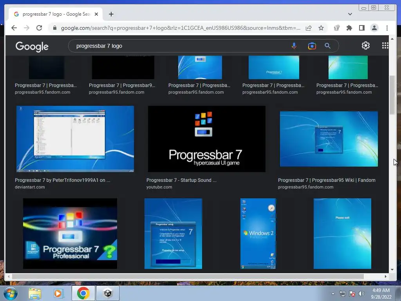
Task: Open the Please wait blue screen thumbnail
Action: [x=342, y=234]
